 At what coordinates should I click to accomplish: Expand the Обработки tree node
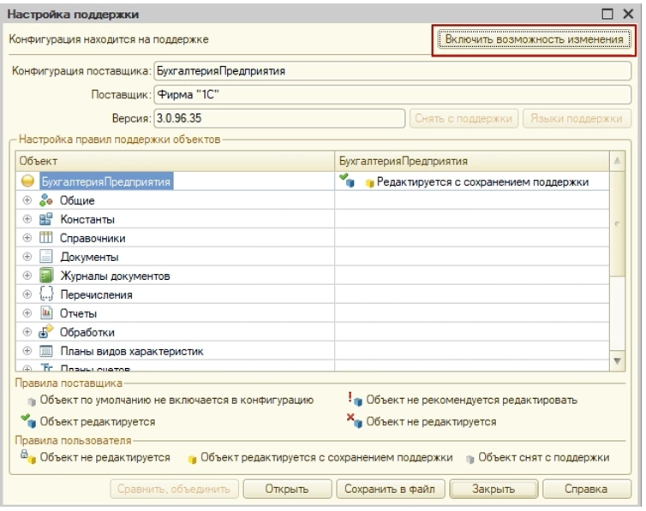[27, 332]
